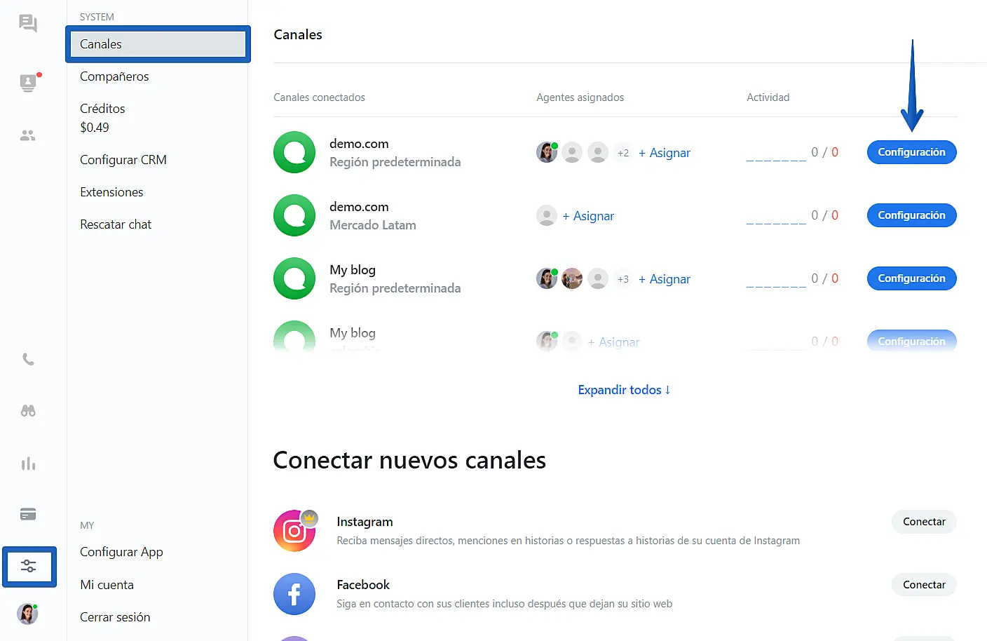Click the settings sliders icon
Image resolution: width=987 pixels, height=641 pixels.
point(29,566)
